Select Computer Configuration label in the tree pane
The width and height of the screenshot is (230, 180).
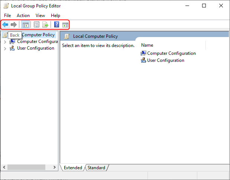pos(38,41)
